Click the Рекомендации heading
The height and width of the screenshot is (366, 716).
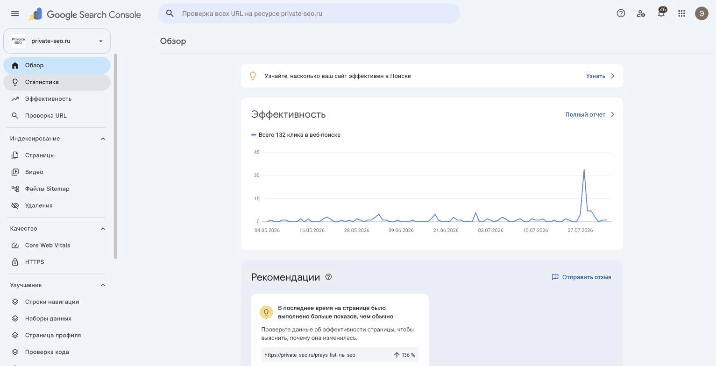point(285,277)
